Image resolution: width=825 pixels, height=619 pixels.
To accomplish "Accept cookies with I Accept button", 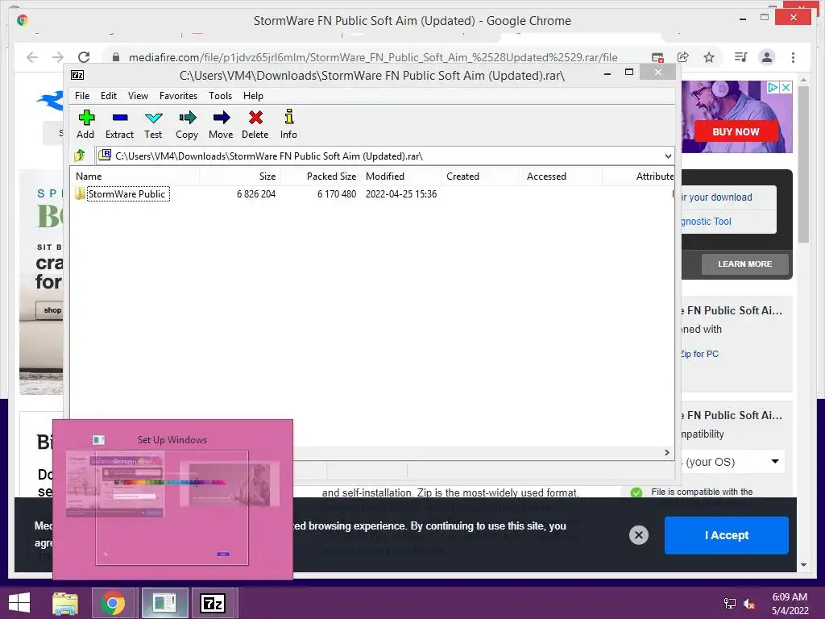I will coord(727,535).
